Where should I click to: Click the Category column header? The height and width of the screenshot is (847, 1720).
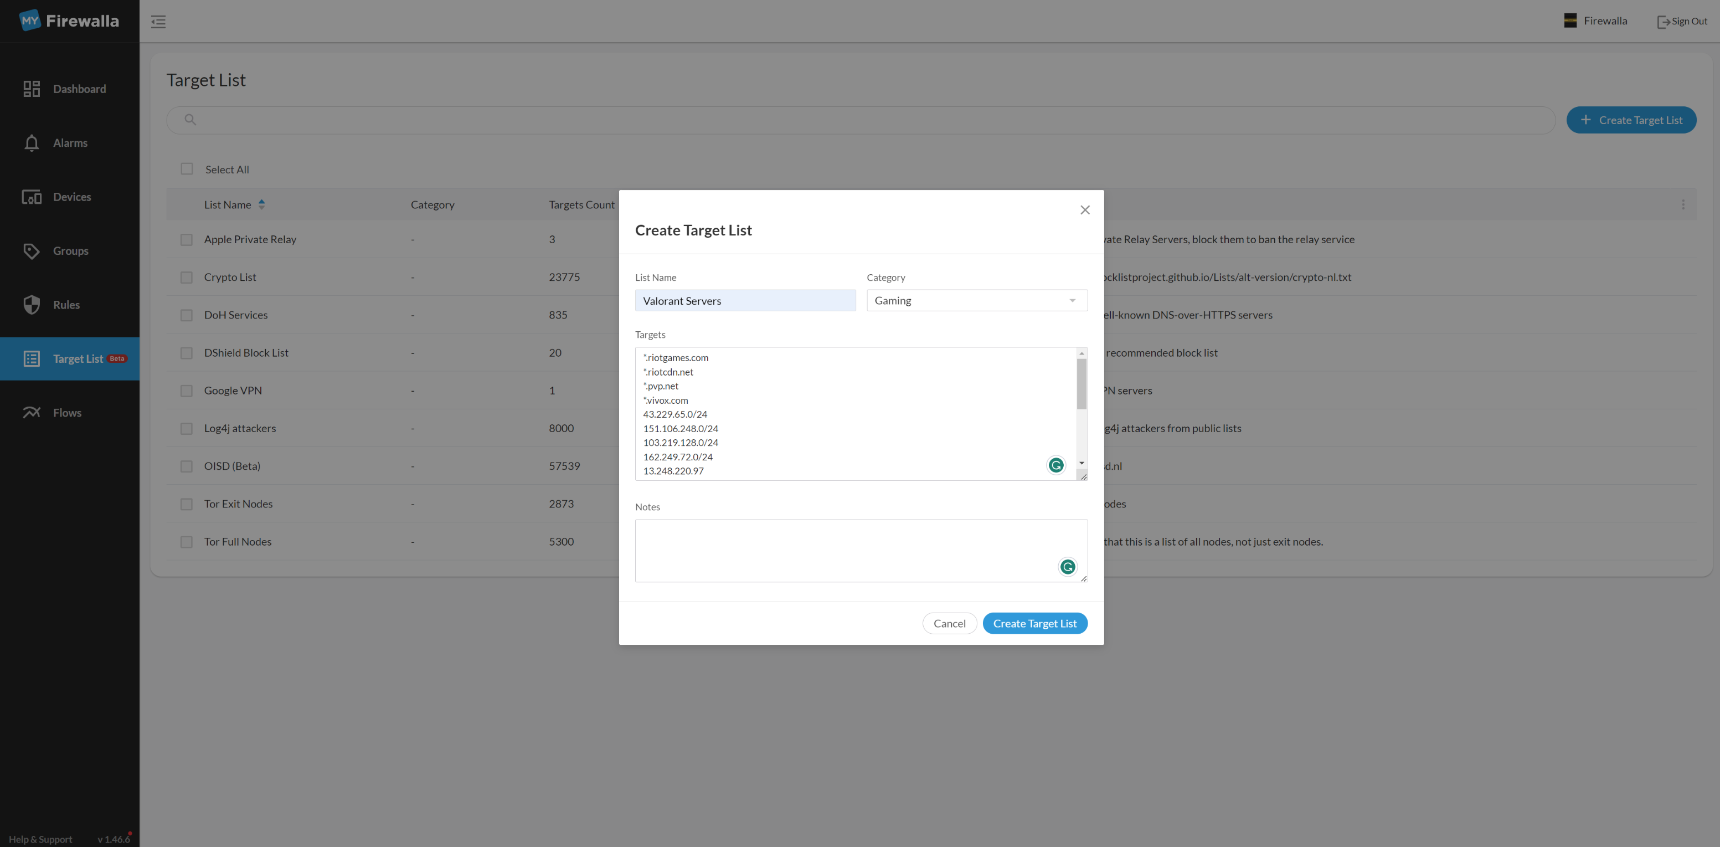tap(432, 204)
